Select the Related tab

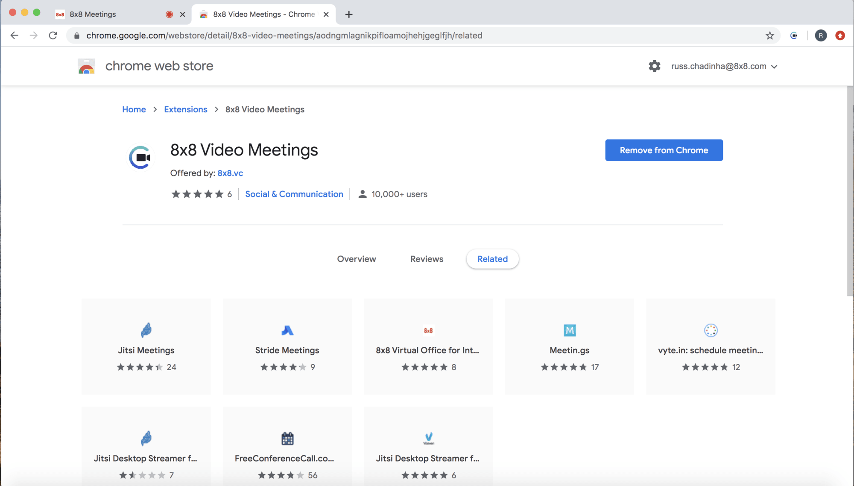click(493, 258)
